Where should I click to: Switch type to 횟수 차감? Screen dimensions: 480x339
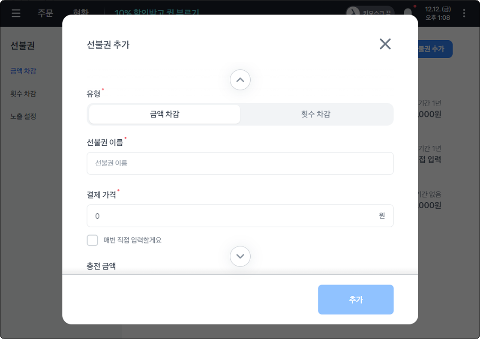[316, 114]
